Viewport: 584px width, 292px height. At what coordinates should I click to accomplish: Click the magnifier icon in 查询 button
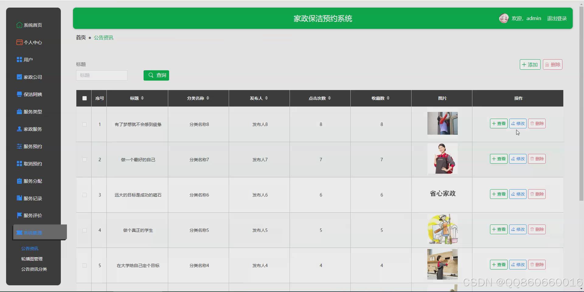click(151, 75)
